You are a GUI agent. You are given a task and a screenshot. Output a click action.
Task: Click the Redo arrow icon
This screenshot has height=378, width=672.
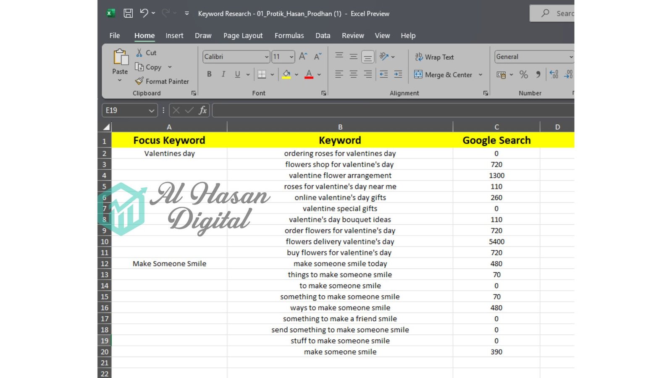[166, 13]
